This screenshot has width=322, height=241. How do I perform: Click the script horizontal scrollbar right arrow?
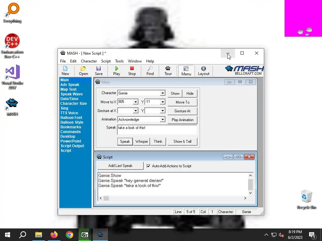[x=245, y=198]
